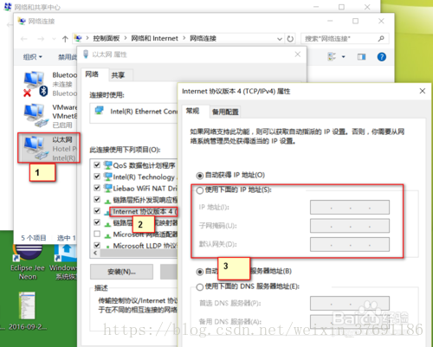This screenshot has width=433, height=347.
Task: Expand the view options dropdown arrow
Action: click(x=343, y=57)
